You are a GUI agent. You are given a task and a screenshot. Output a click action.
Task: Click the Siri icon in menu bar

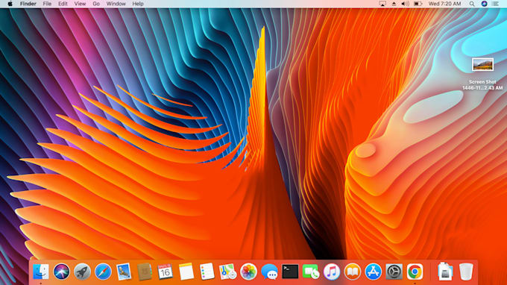coord(484,4)
